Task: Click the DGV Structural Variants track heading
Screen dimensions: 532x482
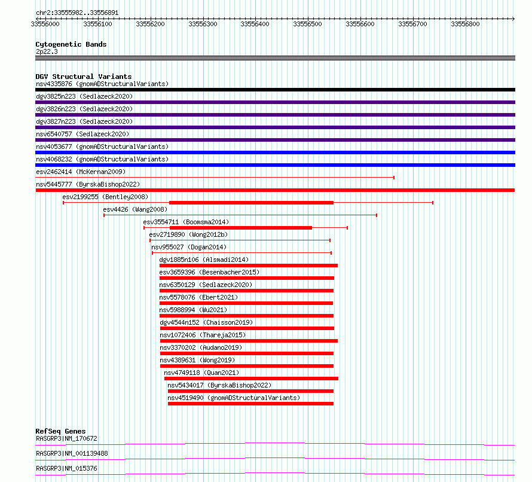Action: click(x=84, y=77)
